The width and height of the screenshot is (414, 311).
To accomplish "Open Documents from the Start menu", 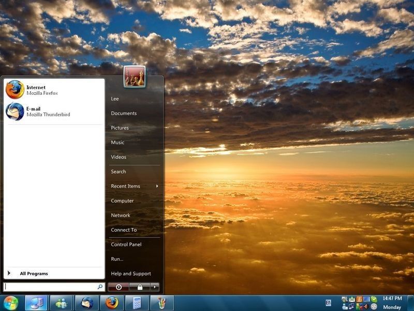I will (x=124, y=113).
